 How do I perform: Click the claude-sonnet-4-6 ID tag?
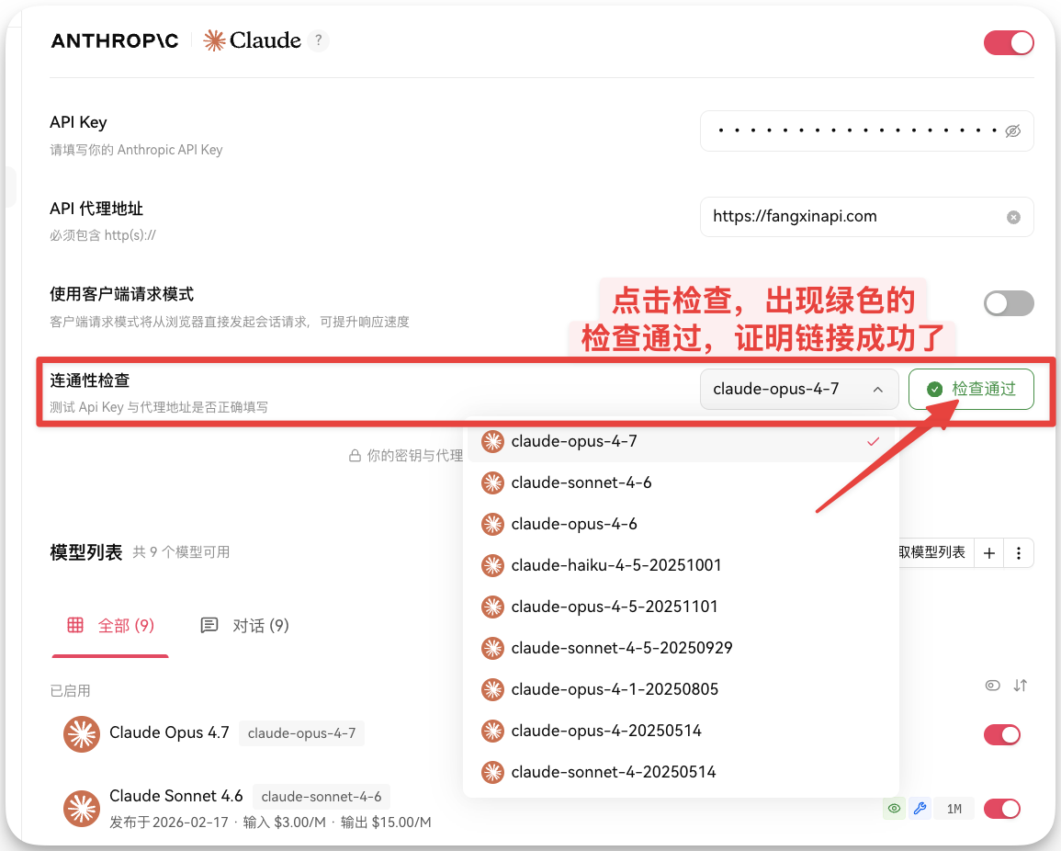pos(322,796)
